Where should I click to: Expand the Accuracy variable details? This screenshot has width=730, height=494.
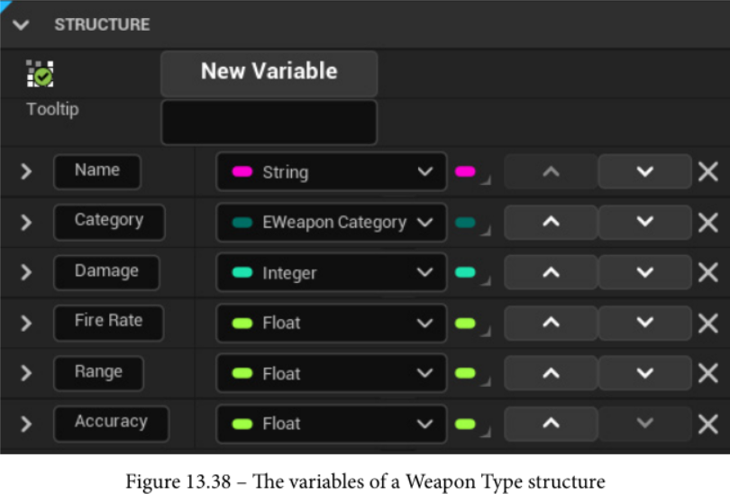(x=25, y=424)
